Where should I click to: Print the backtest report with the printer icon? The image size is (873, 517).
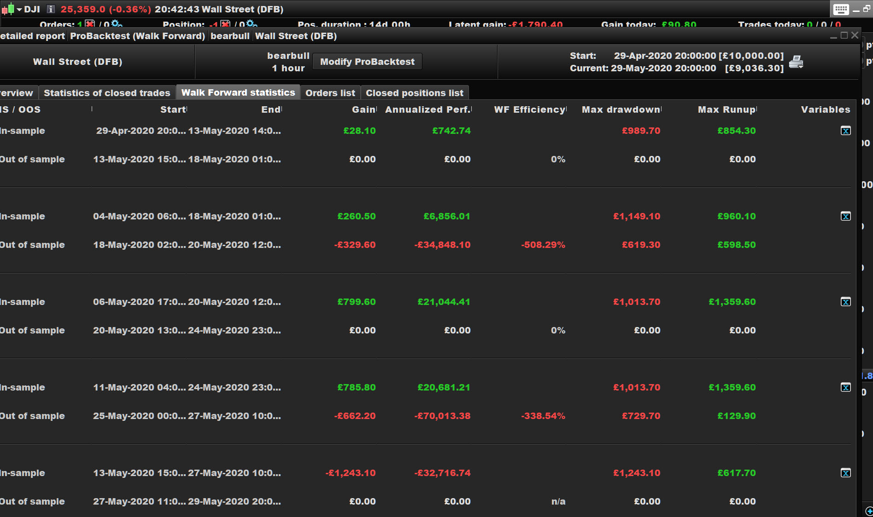(796, 62)
